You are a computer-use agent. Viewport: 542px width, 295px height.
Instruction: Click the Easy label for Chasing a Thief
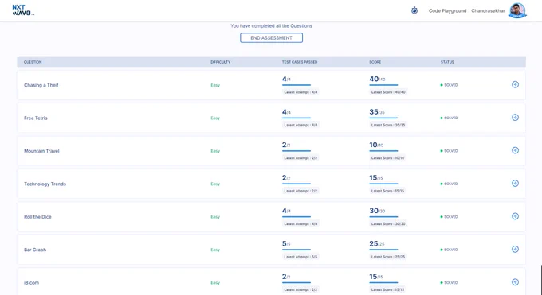[215, 85]
